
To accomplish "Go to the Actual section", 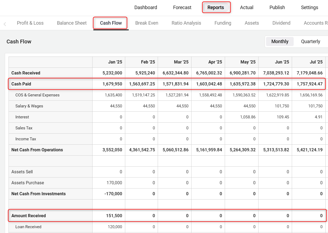I will (246, 7).
